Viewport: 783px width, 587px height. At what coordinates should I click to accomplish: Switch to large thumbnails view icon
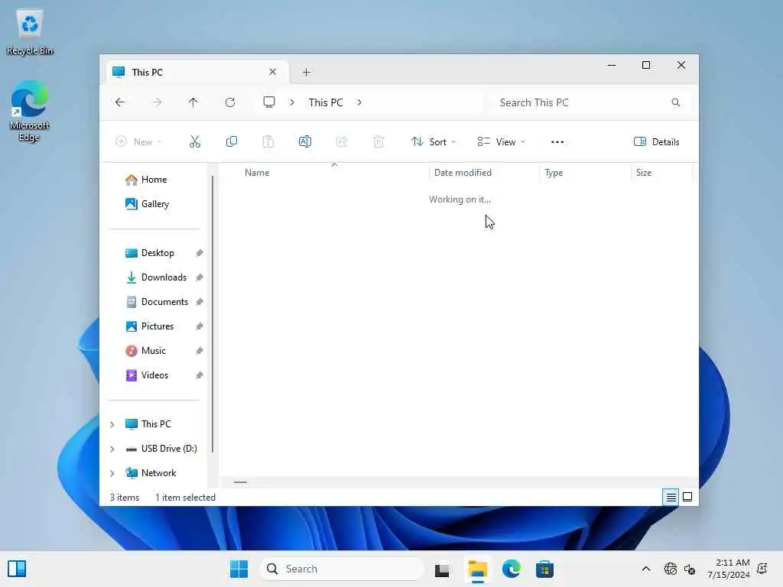click(687, 497)
